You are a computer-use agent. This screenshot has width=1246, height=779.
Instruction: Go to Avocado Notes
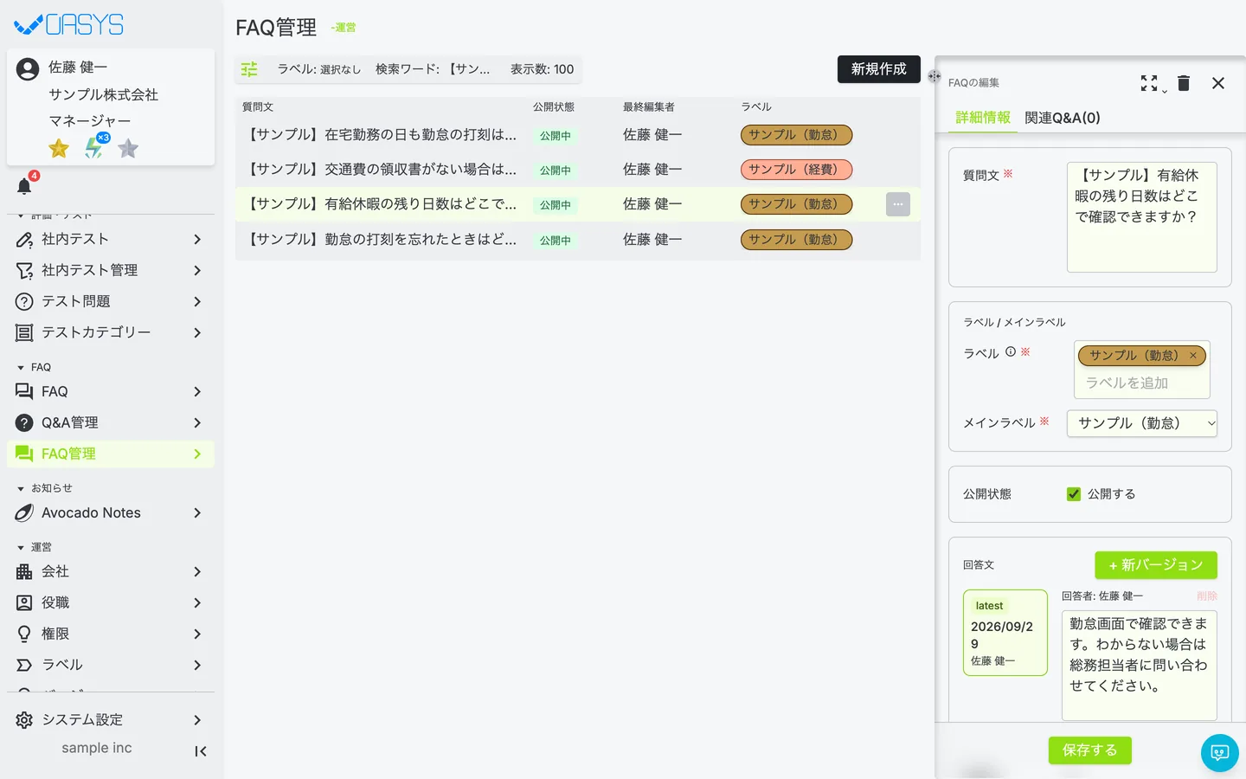(111, 512)
